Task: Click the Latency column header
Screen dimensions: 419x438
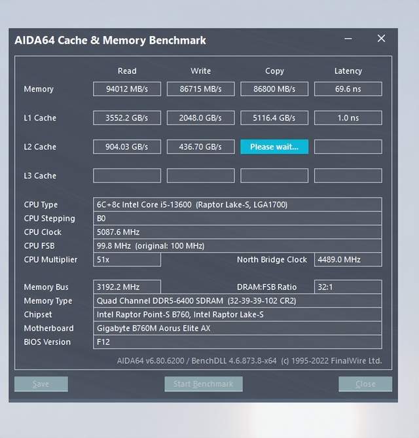Action: pyautogui.click(x=348, y=71)
